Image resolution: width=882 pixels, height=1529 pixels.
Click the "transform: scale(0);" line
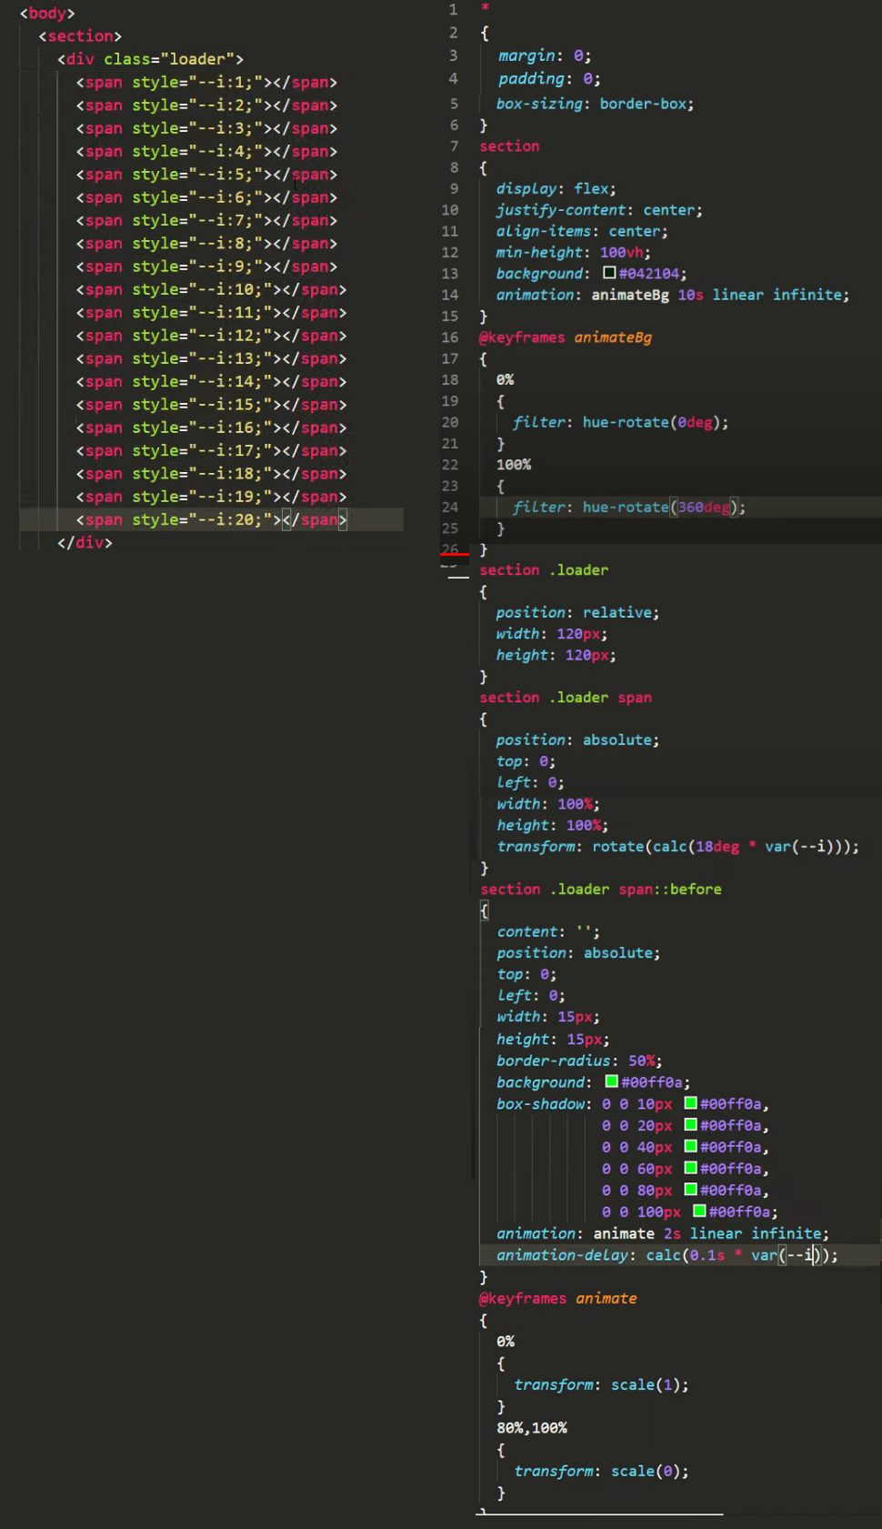(x=601, y=1471)
